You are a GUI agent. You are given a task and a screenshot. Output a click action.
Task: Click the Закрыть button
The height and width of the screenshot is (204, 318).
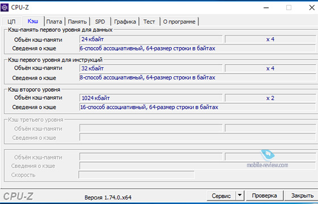[x=302, y=195]
